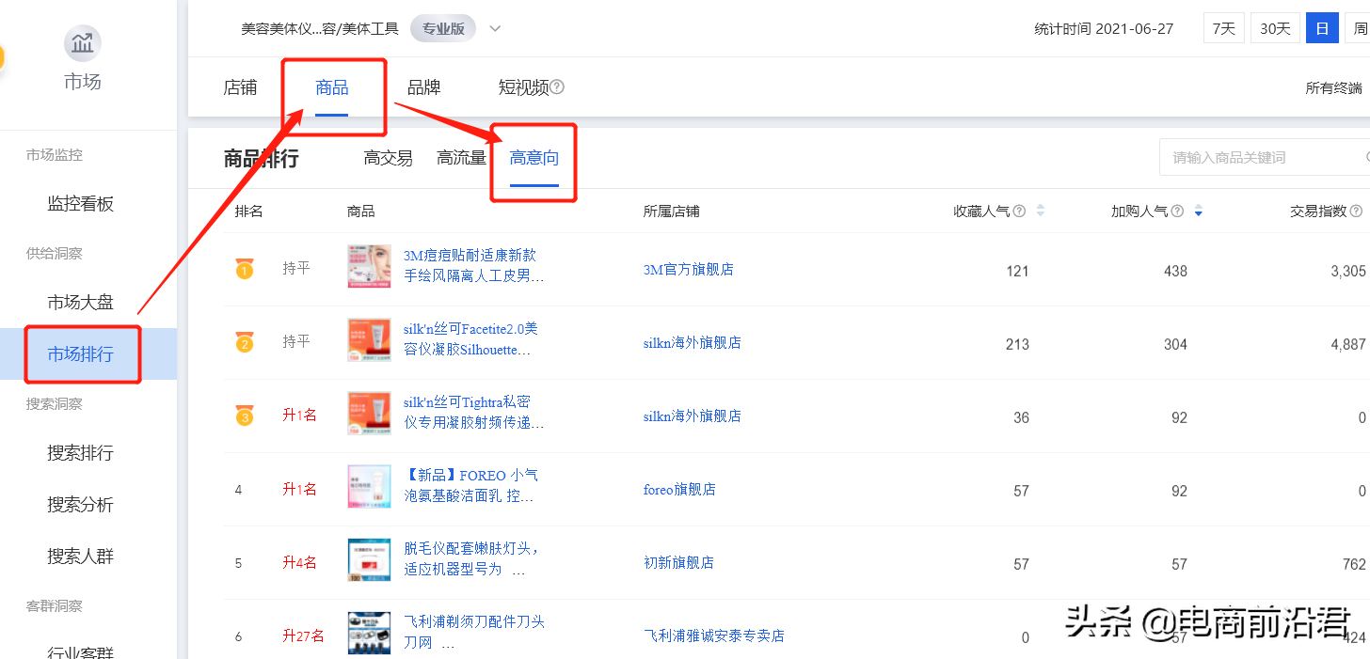Open the 高流量 ranking tab
This screenshot has width=1370, height=659.
[x=461, y=157]
